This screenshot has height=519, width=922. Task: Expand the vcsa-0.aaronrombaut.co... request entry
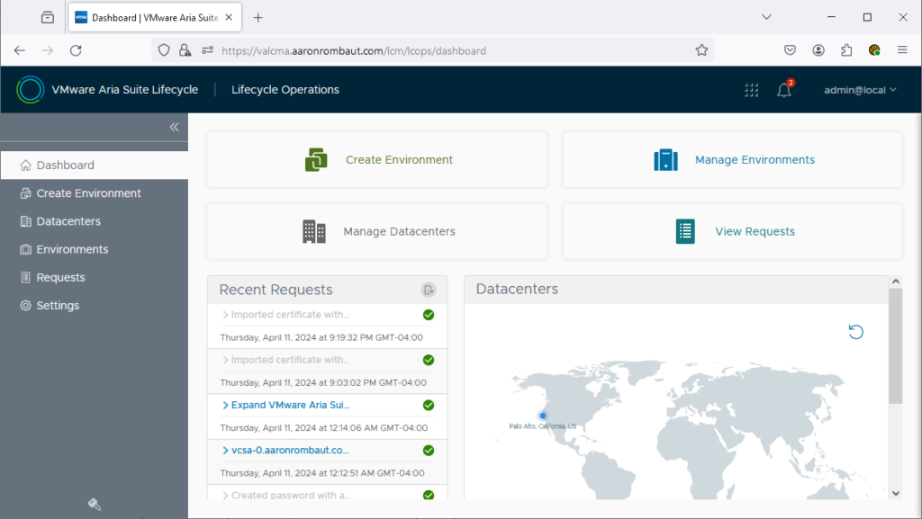[285, 450]
